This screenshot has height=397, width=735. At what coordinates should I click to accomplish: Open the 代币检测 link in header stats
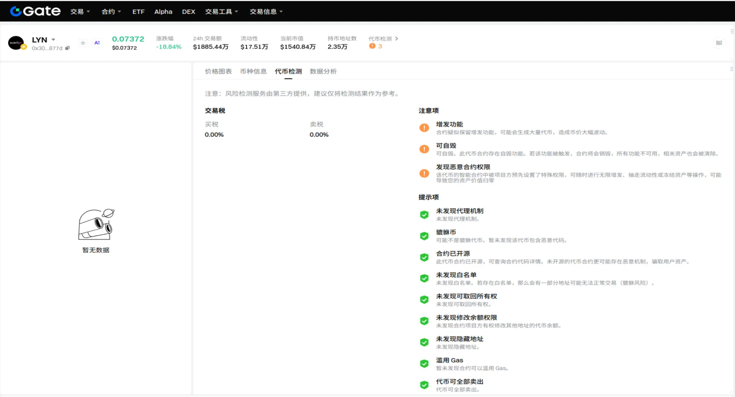(x=383, y=39)
